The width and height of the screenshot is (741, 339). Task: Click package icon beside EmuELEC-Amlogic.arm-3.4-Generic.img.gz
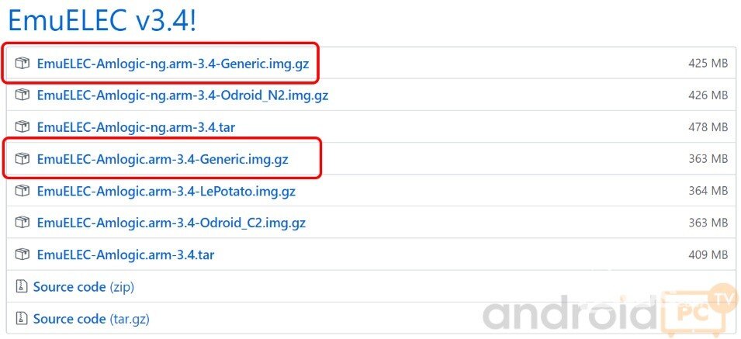[x=22, y=159]
